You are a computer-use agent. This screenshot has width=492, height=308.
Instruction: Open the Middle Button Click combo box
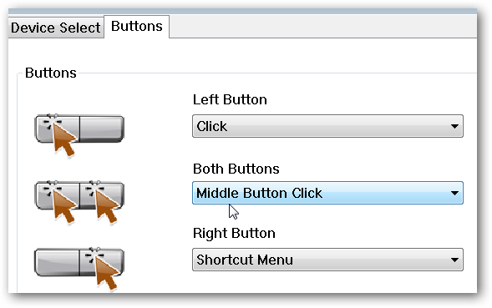(x=327, y=193)
